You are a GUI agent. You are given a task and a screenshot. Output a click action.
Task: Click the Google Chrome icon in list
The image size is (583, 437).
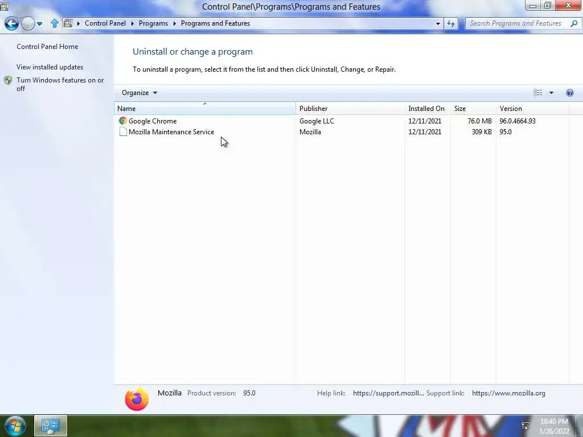click(123, 121)
